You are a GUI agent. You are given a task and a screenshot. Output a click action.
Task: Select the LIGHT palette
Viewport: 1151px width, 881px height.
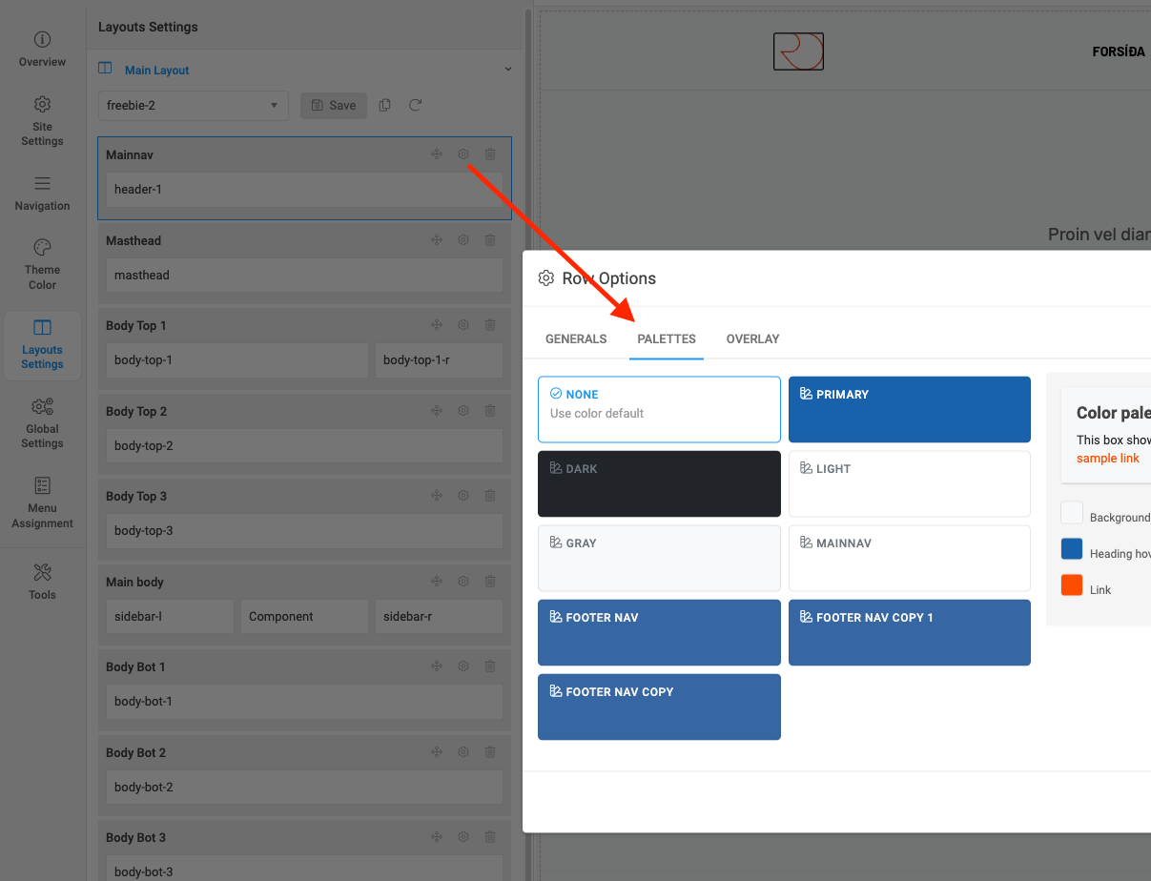pos(910,483)
